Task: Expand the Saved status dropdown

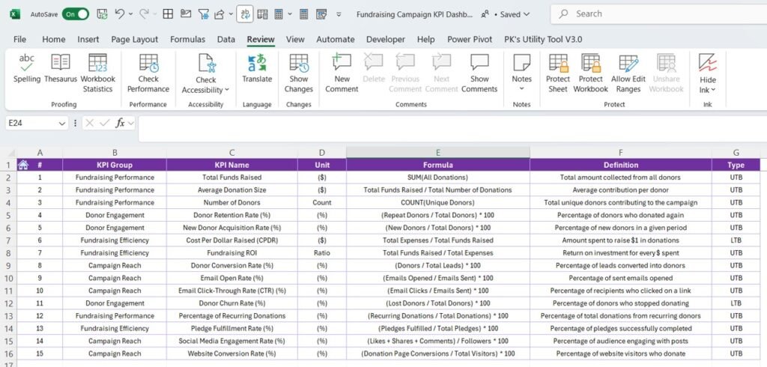Action: [x=527, y=15]
